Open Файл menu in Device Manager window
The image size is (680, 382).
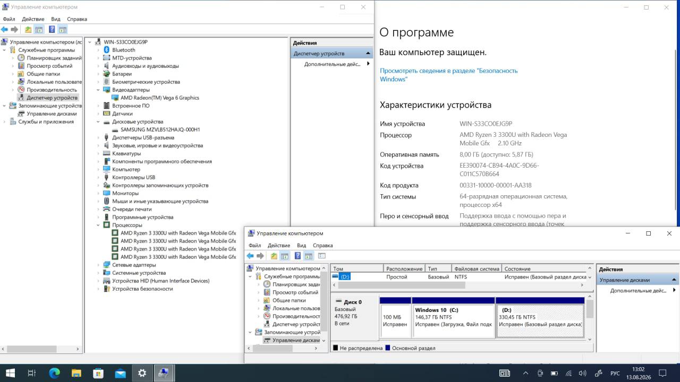point(8,19)
